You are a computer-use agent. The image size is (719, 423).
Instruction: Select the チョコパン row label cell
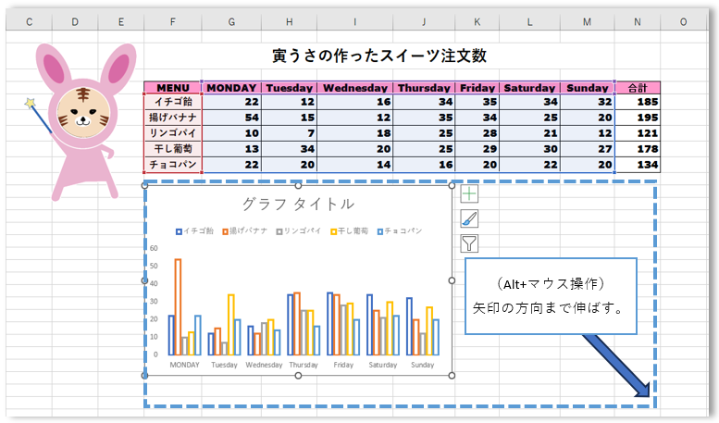coord(173,164)
